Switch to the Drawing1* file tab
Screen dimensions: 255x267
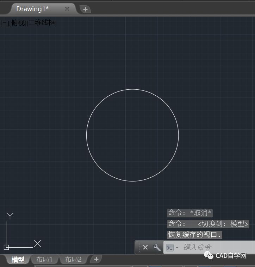[43, 9]
